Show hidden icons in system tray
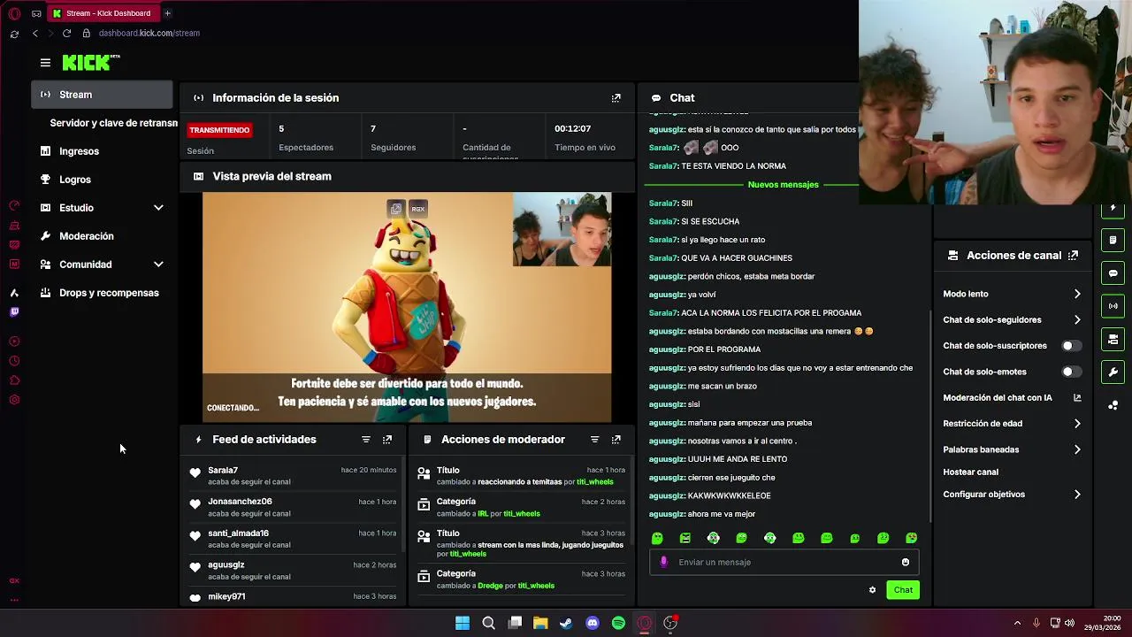1132x637 pixels. point(1017,623)
